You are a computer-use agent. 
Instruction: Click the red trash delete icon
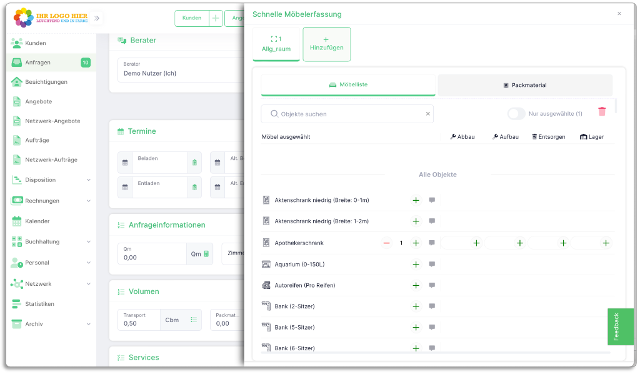602,112
